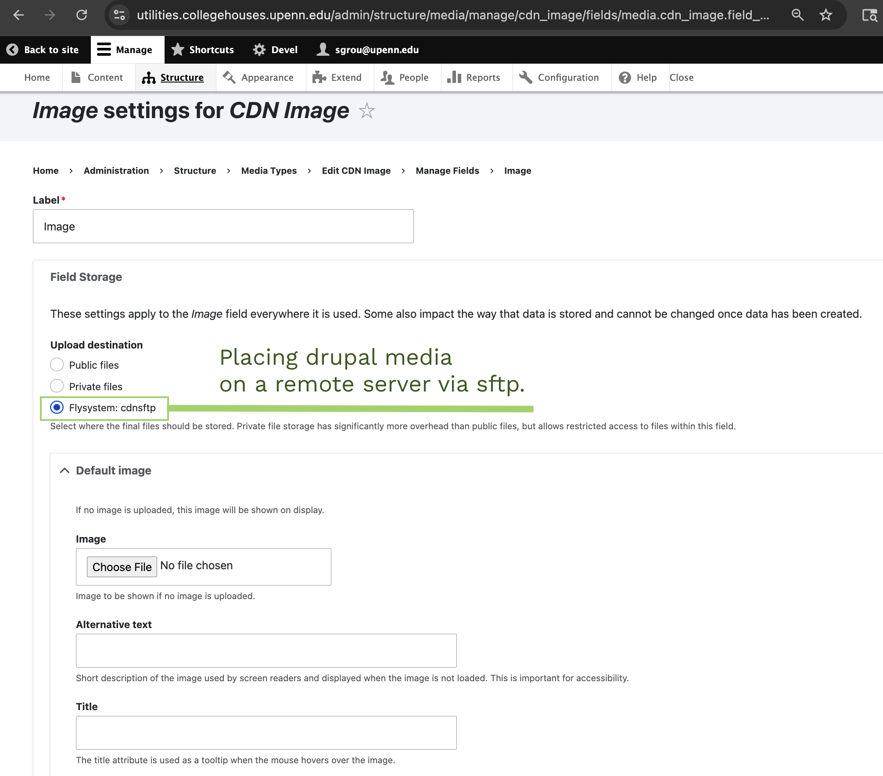883x776 pixels.
Task: Click the Reports bar chart icon
Action: 454,77
